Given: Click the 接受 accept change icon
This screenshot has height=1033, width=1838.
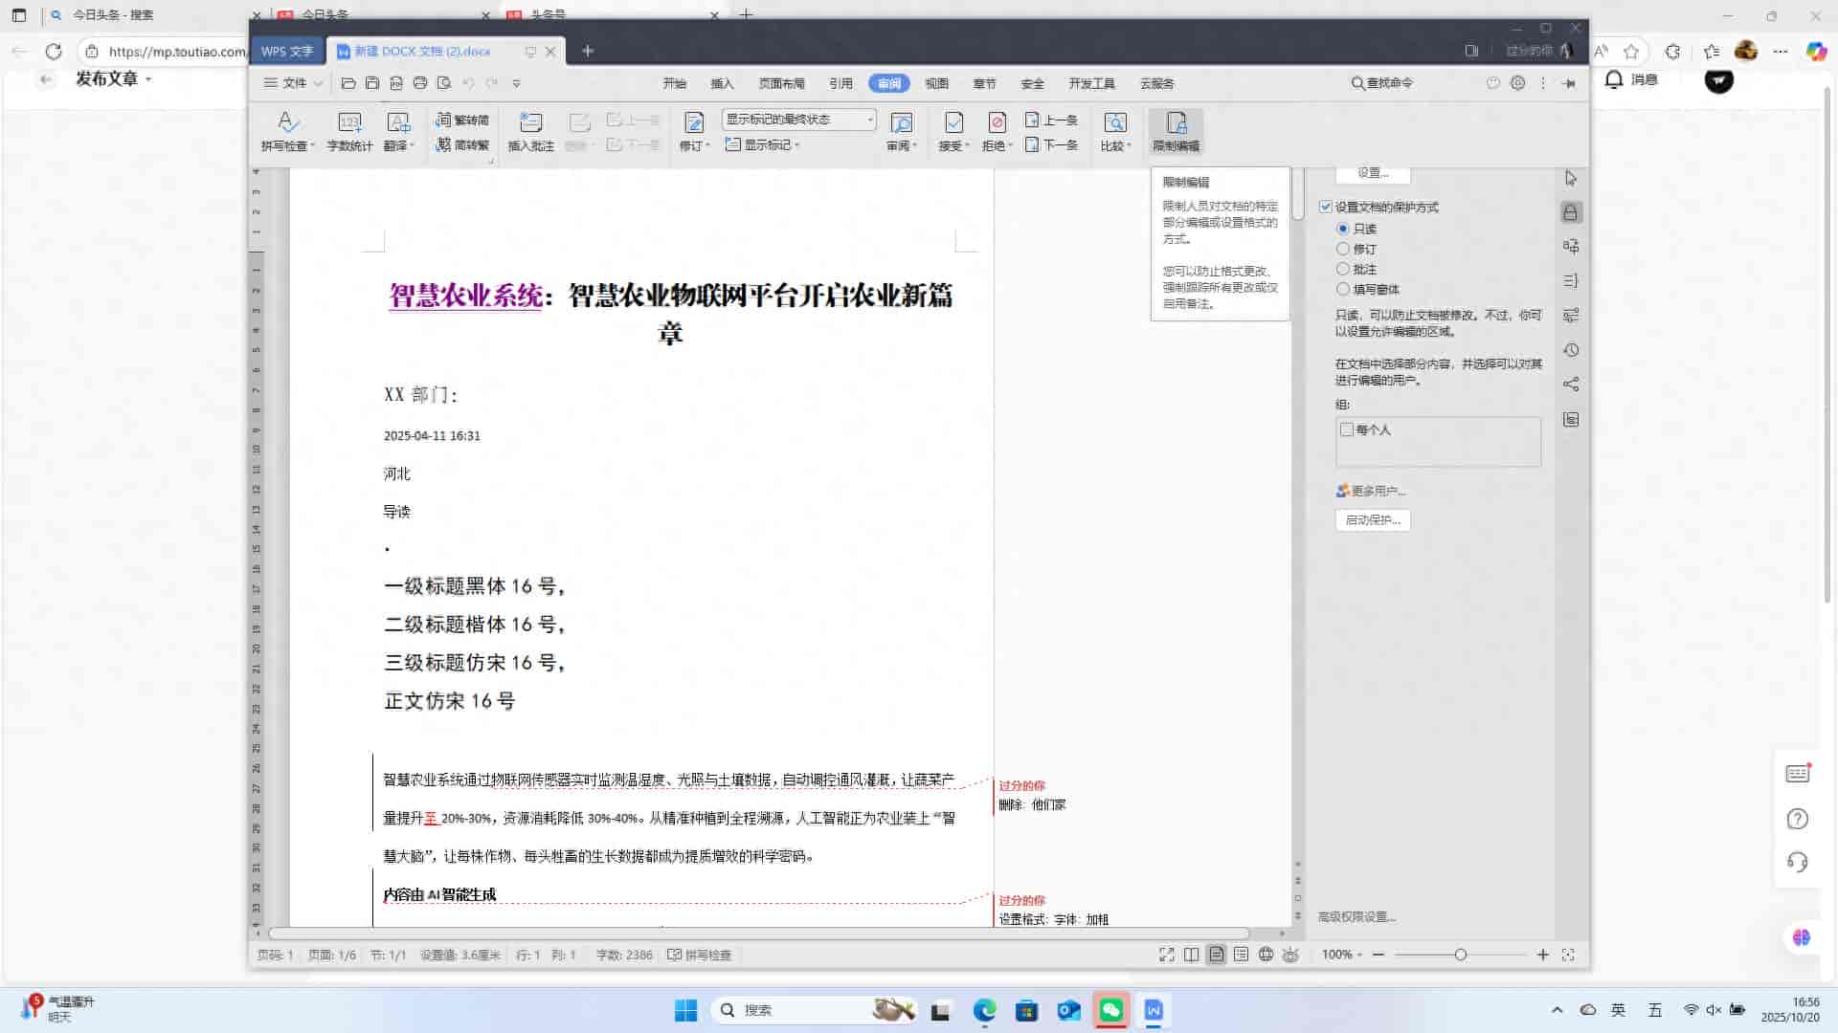Looking at the screenshot, I should (x=953, y=122).
